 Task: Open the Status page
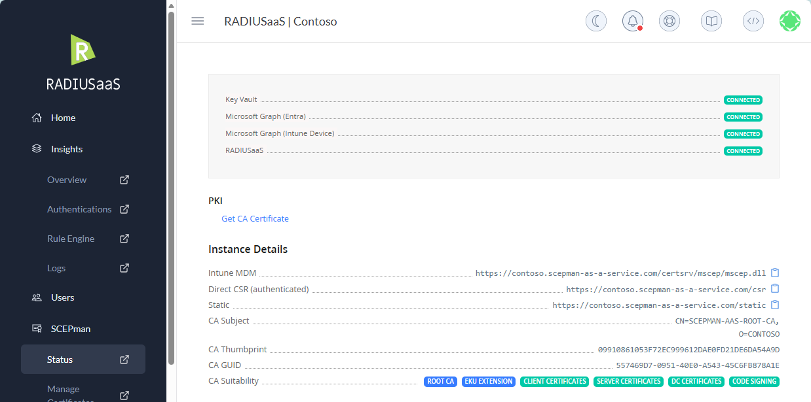tap(60, 359)
